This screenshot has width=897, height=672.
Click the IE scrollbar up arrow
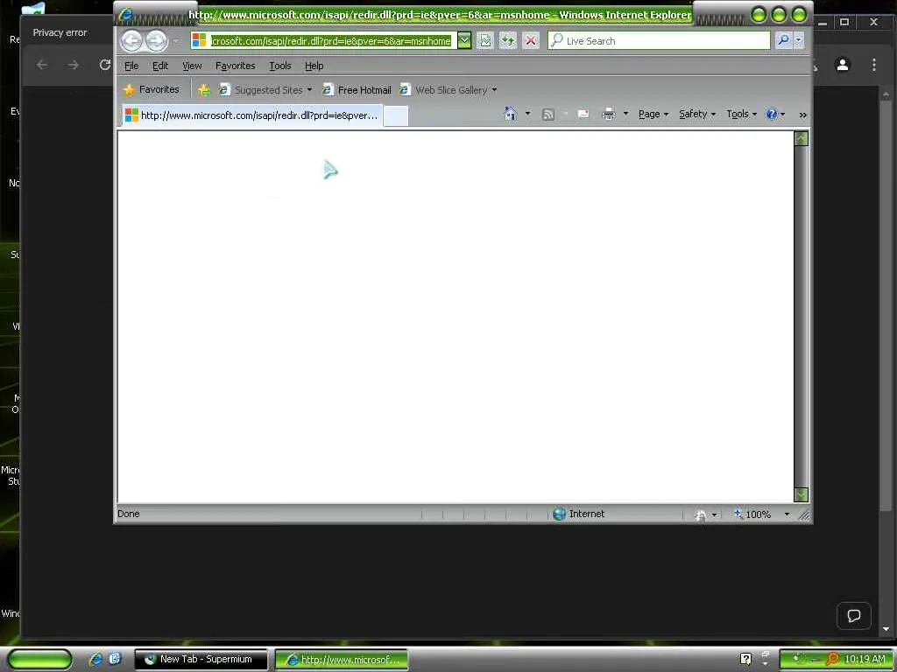[801, 138]
